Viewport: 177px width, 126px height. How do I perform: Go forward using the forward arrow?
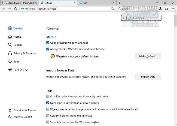tap(10, 9)
